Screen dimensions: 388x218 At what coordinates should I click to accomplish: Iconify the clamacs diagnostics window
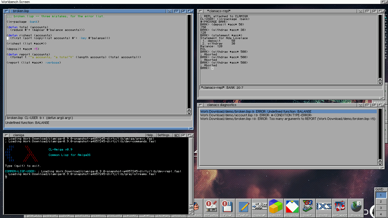(367, 105)
